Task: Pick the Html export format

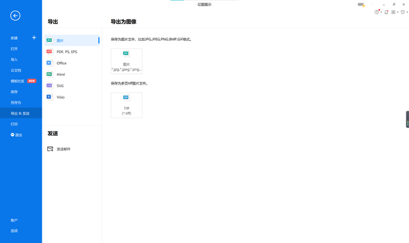Action: (72, 75)
